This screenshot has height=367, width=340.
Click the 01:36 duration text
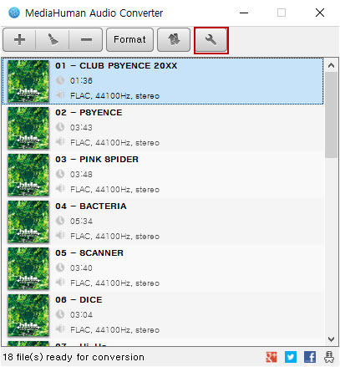81,81
